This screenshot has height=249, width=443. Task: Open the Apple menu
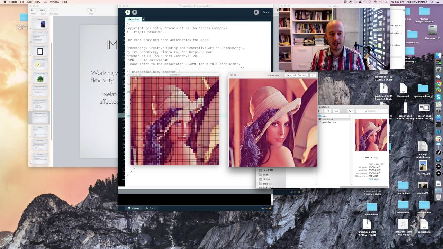point(4,2)
